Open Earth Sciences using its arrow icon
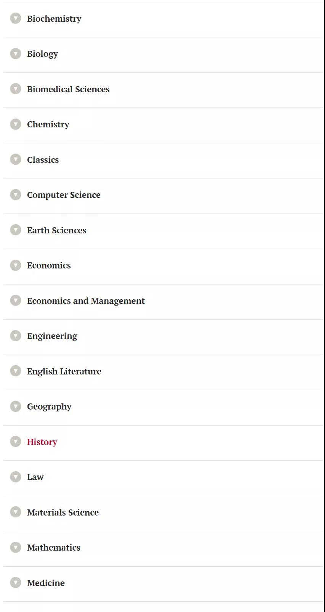Image resolution: width=325 pixels, height=612 pixels. [16, 230]
